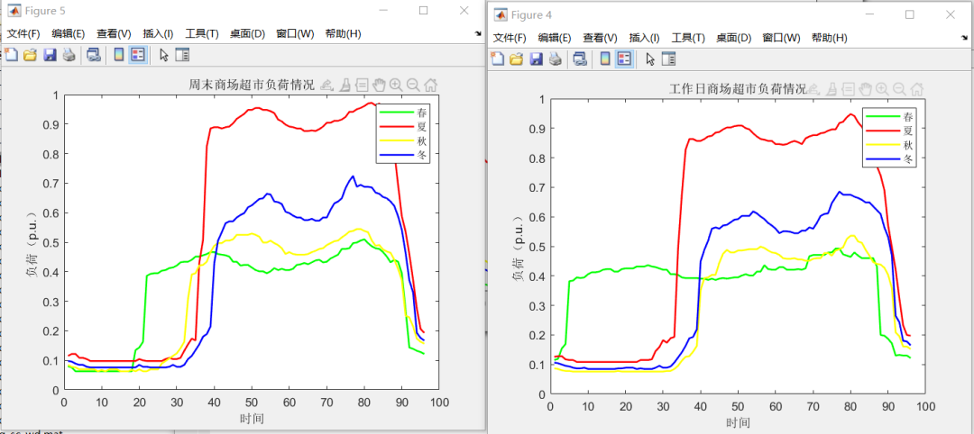This screenshot has height=434, width=974.
Task: Enable pan hand tool above Figure 5 axes
Action: point(379,85)
